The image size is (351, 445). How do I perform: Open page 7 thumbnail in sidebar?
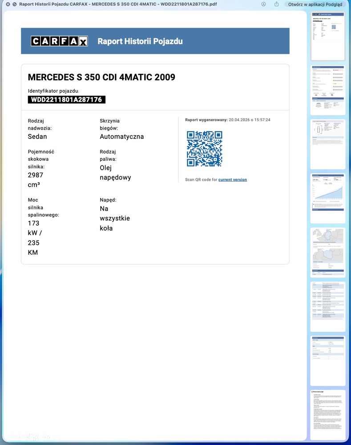pyautogui.click(x=328, y=361)
